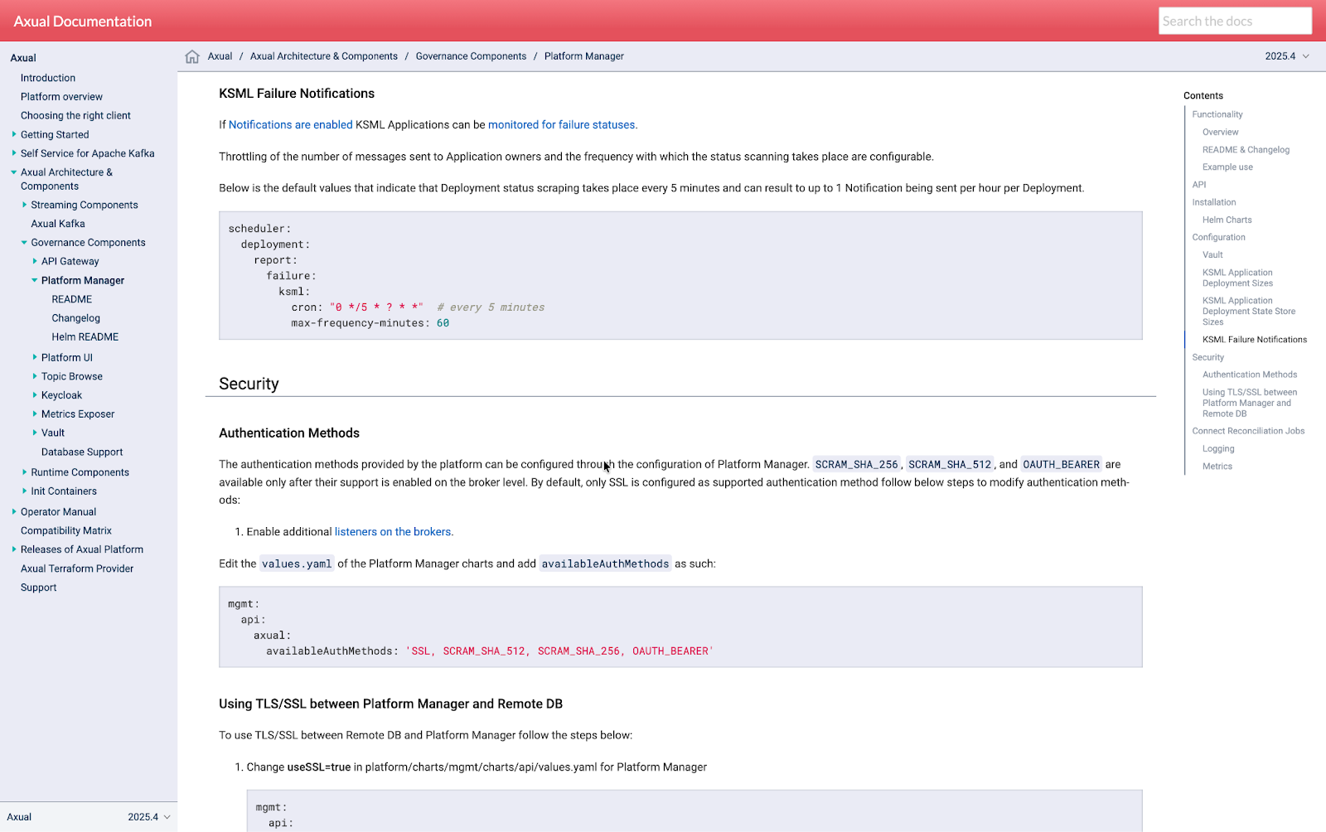The image size is (1326, 832).
Task: Expand Releases of Axual Platform
Action: click(x=14, y=549)
